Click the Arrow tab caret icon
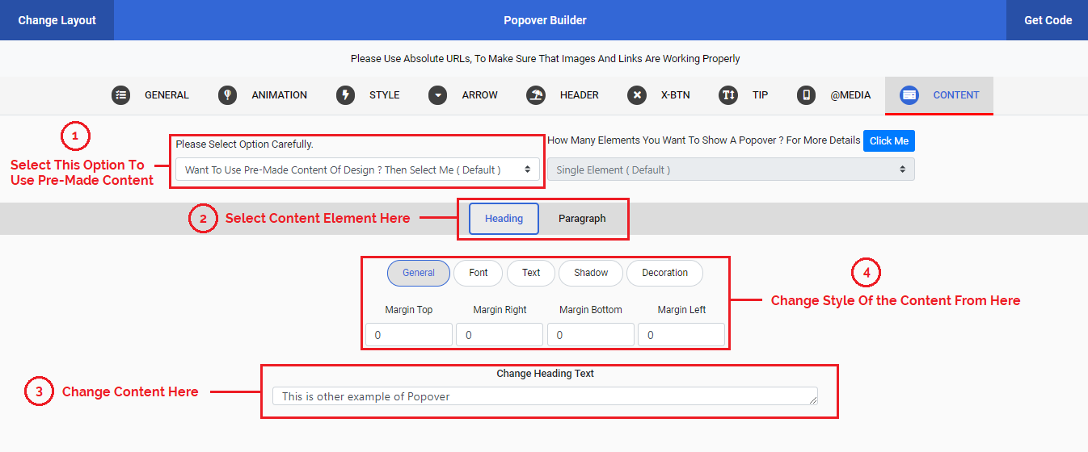Viewport: 1088px width, 452px height. coord(438,95)
